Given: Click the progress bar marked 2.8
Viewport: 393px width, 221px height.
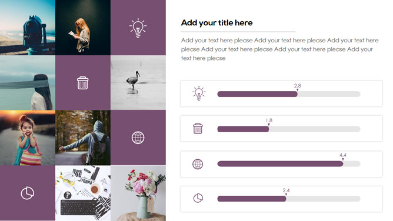Looking at the screenshot, I should pyautogui.click(x=289, y=94).
